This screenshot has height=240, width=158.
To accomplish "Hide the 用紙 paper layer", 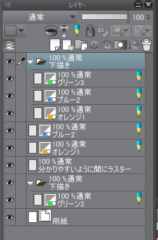I will tap(9, 217).
